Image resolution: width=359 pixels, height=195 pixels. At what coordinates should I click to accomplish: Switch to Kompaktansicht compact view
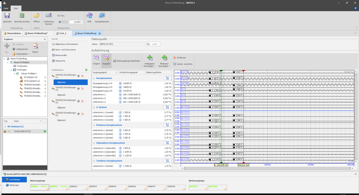(102, 18)
